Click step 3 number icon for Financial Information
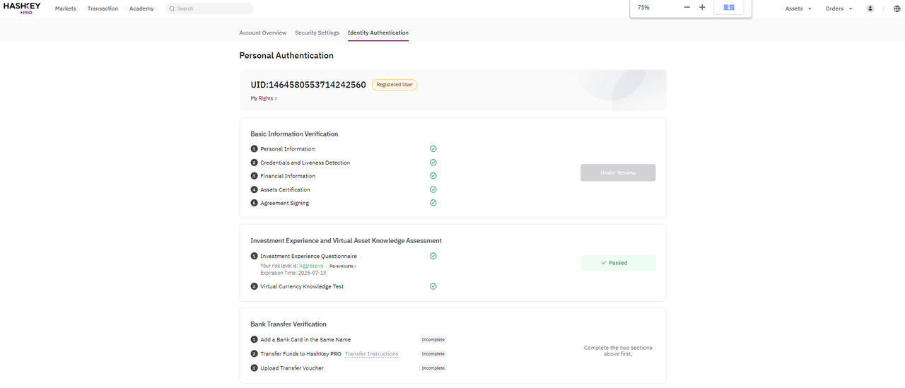The height and width of the screenshot is (388, 905). pyautogui.click(x=254, y=176)
